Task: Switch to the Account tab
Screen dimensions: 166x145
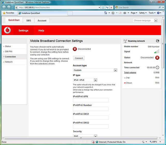Action: pos(42,21)
